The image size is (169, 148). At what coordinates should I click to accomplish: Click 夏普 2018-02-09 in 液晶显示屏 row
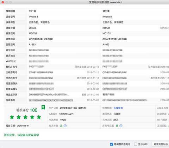click(90, 95)
